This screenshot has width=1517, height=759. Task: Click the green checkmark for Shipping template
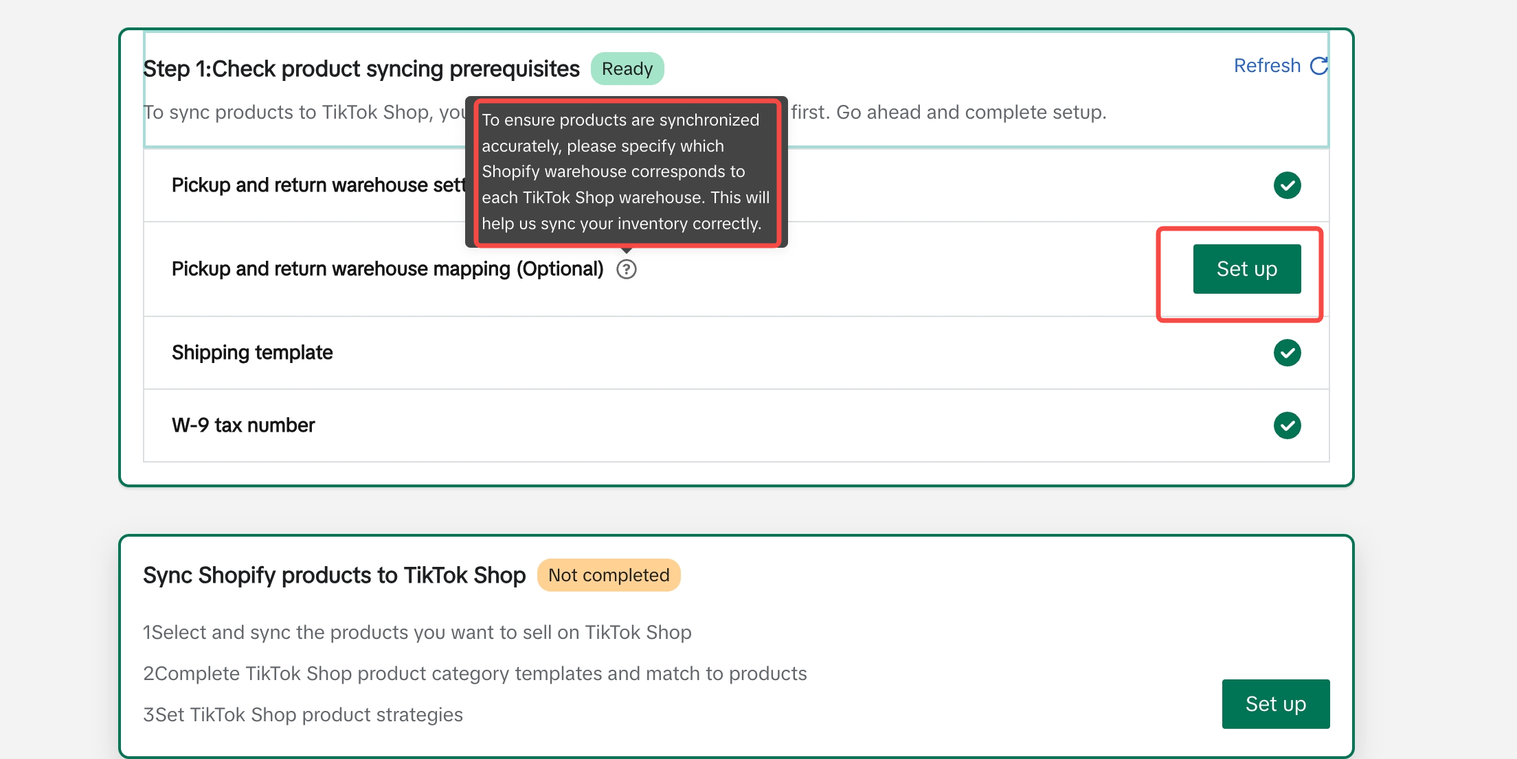coord(1287,353)
